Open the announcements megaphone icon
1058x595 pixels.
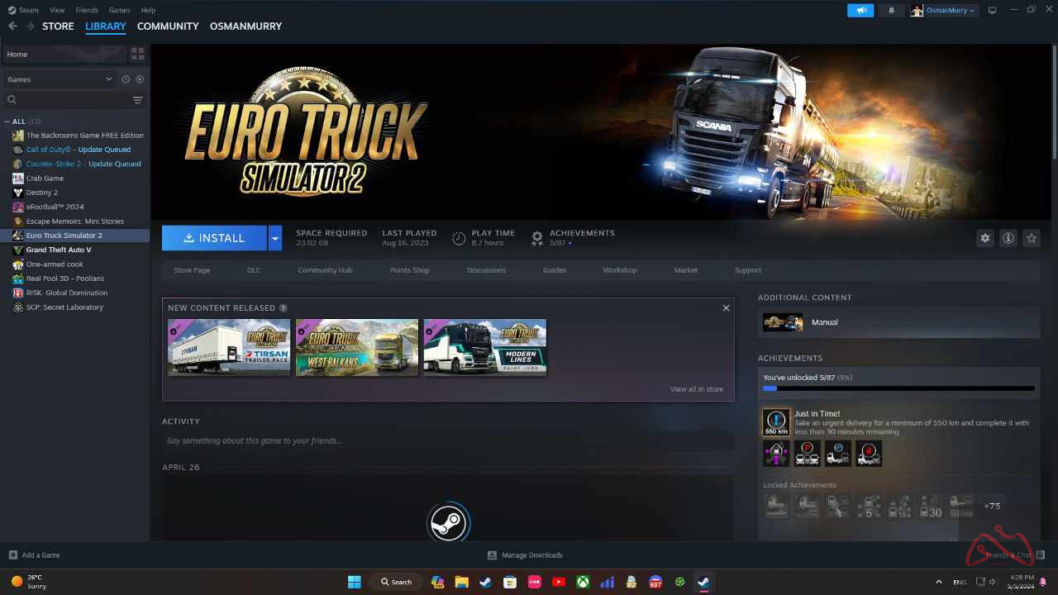tap(860, 10)
